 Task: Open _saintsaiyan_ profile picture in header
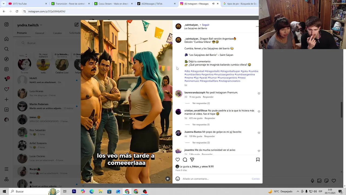click(178, 26)
